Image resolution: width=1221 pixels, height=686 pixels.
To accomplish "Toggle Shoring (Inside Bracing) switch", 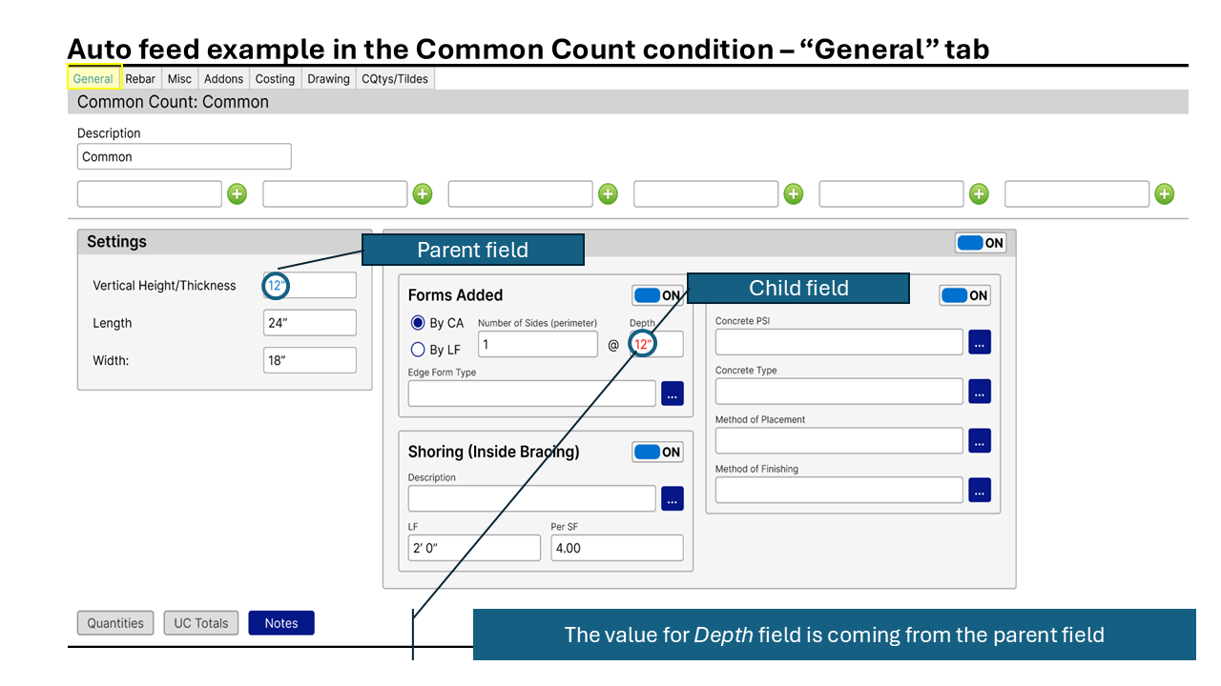I will [x=657, y=452].
